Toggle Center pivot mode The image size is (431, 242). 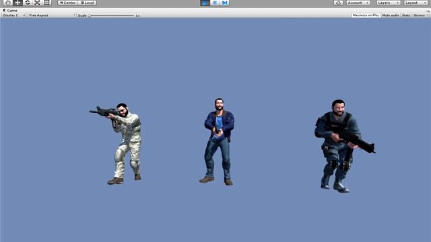click(x=67, y=3)
